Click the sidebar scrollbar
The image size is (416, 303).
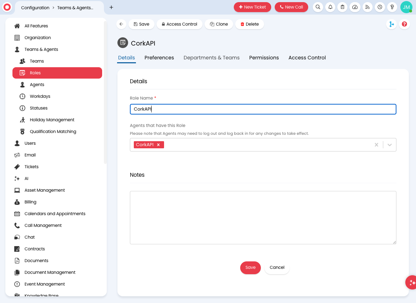[x=105, y=93]
